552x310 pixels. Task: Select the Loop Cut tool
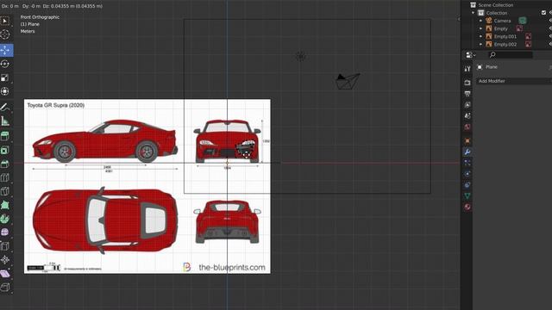(x=5, y=177)
